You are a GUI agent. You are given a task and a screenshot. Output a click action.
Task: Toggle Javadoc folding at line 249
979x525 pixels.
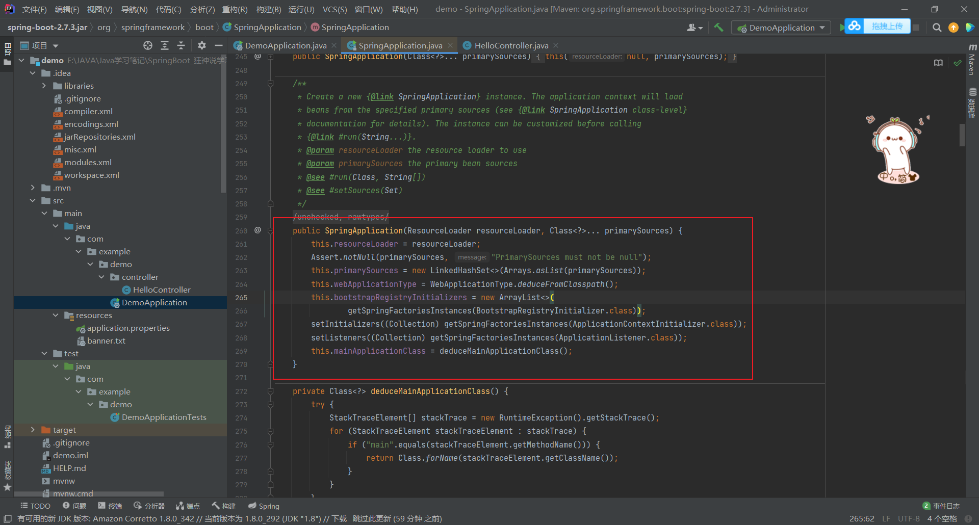(x=271, y=84)
